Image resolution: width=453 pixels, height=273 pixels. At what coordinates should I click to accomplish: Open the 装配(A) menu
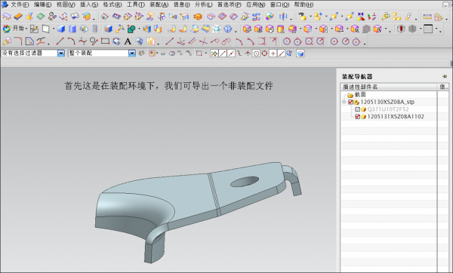click(159, 5)
